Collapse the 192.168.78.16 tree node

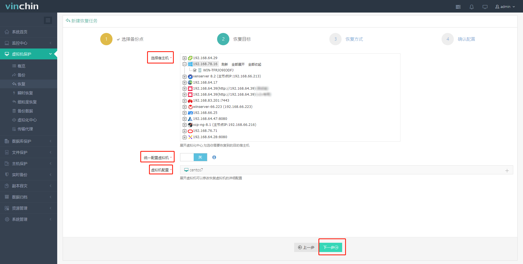(x=185, y=64)
